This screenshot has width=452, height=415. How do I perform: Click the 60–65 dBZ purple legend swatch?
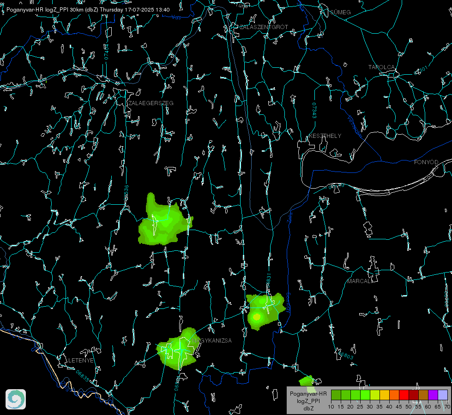(x=433, y=395)
